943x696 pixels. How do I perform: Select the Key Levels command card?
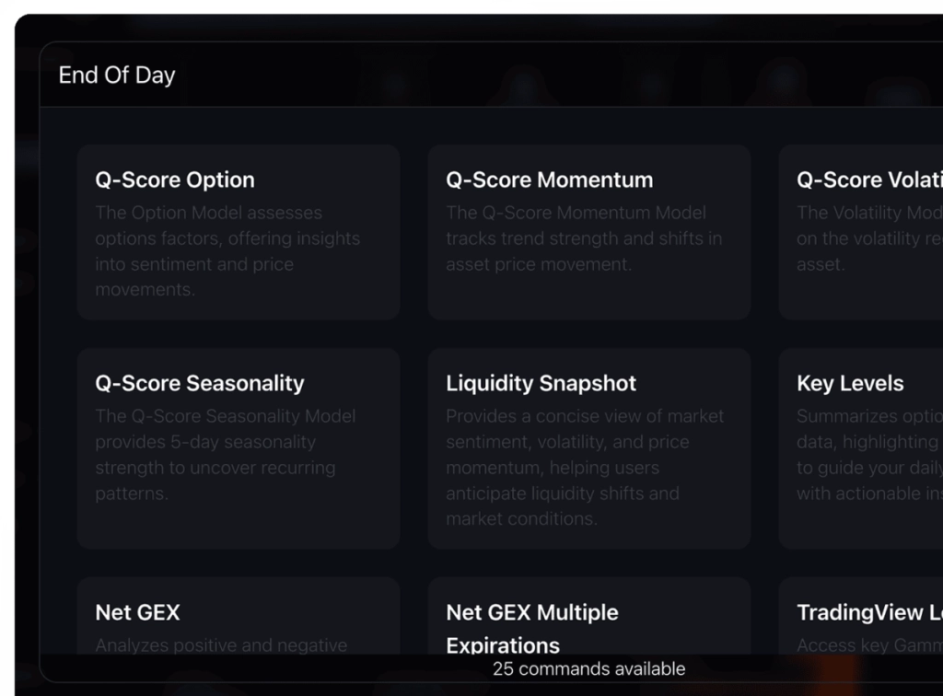pos(861,448)
